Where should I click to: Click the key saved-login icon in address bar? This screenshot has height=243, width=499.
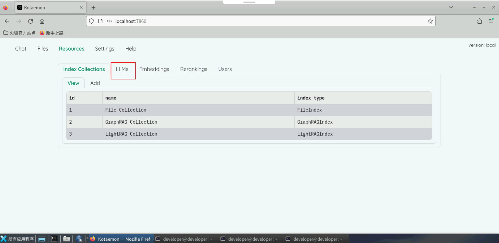tap(109, 21)
